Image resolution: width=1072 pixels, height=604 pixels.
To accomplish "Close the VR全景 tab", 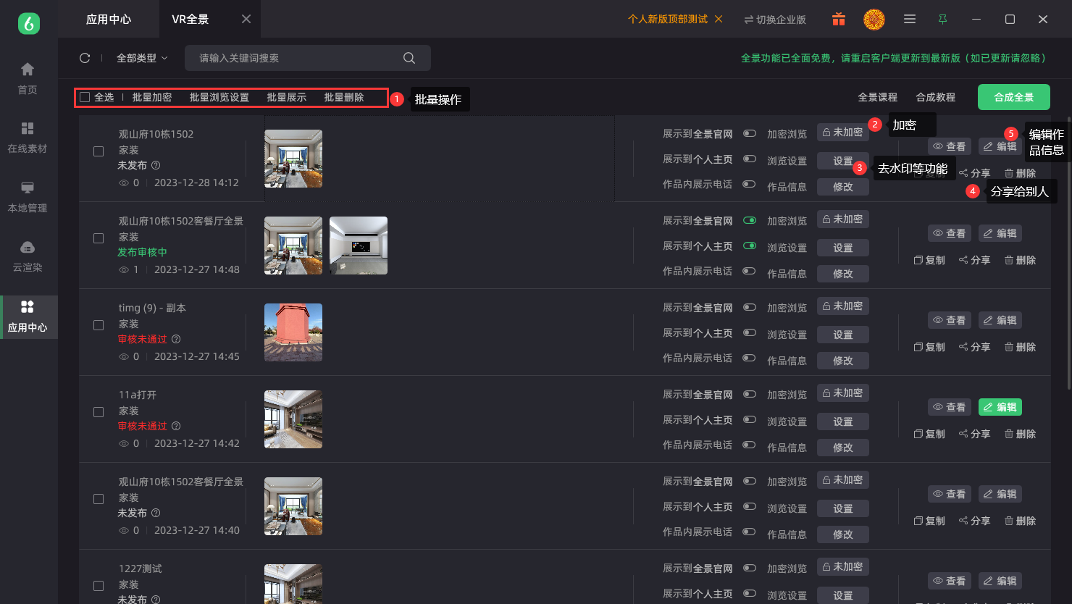I will 246,19.
